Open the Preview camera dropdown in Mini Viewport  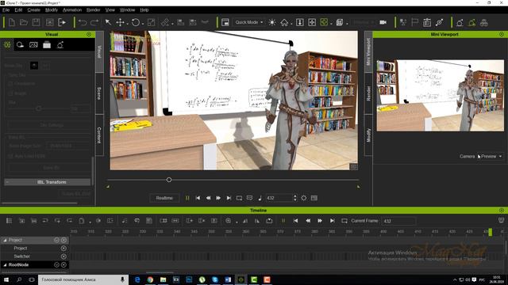(x=491, y=157)
